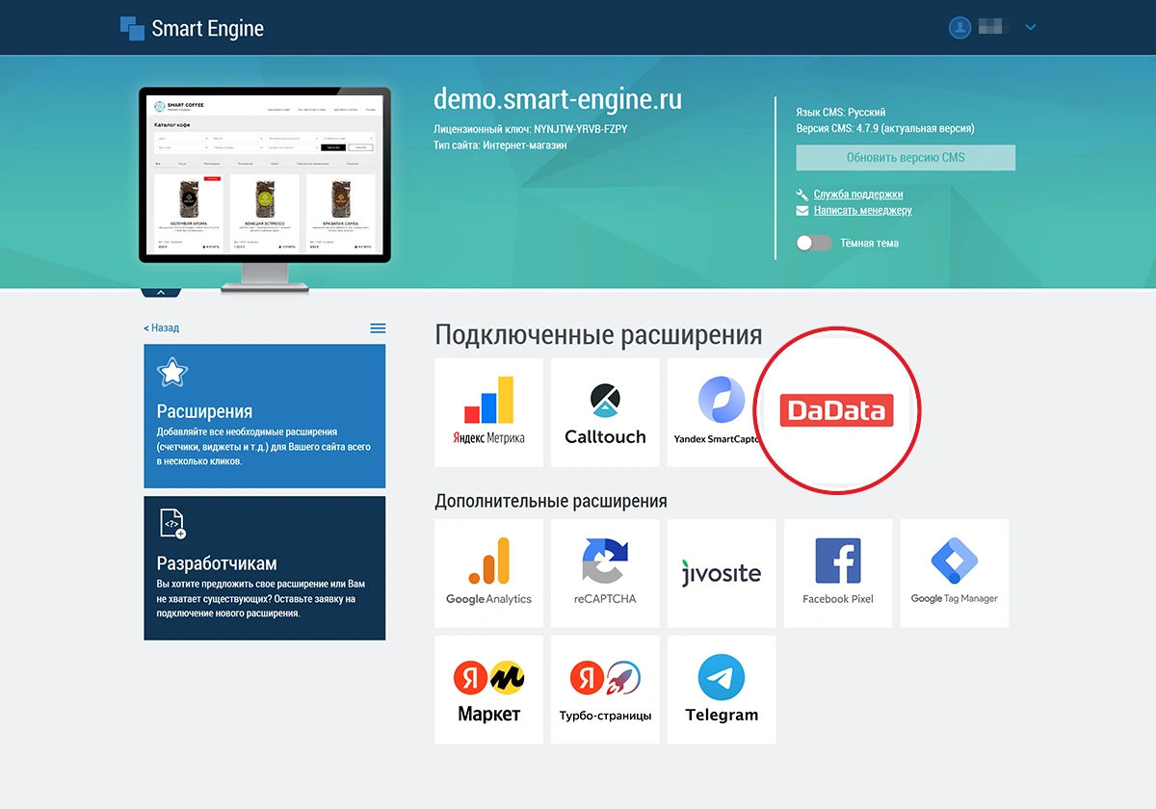This screenshot has width=1156, height=809.
Task: Click the envelope icon
Action: [x=802, y=210]
